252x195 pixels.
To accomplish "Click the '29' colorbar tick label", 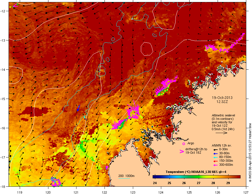I will pyautogui.click(x=228, y=183).
